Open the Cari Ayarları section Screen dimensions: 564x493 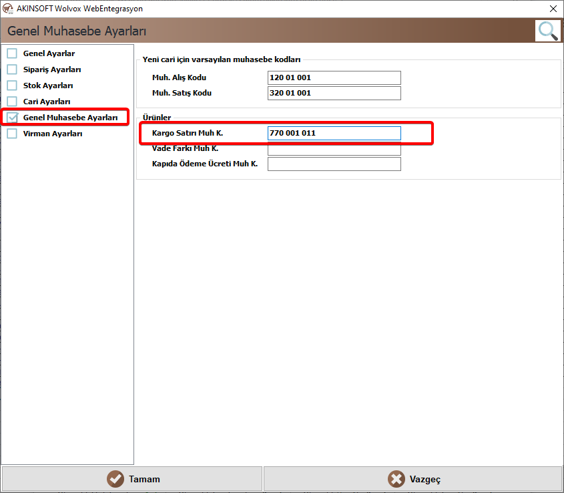[47, 102]
